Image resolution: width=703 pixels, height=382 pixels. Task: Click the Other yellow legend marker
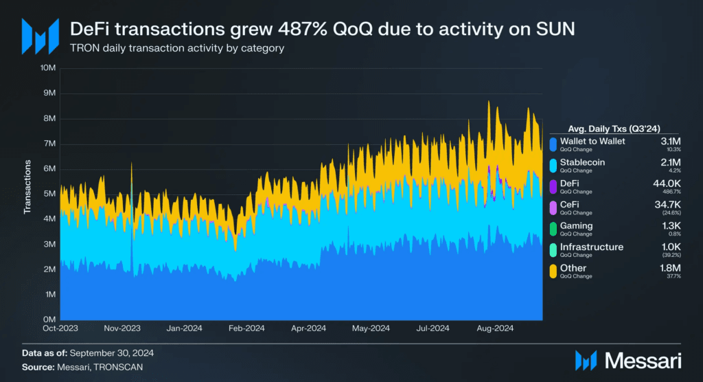pos(553,271)
